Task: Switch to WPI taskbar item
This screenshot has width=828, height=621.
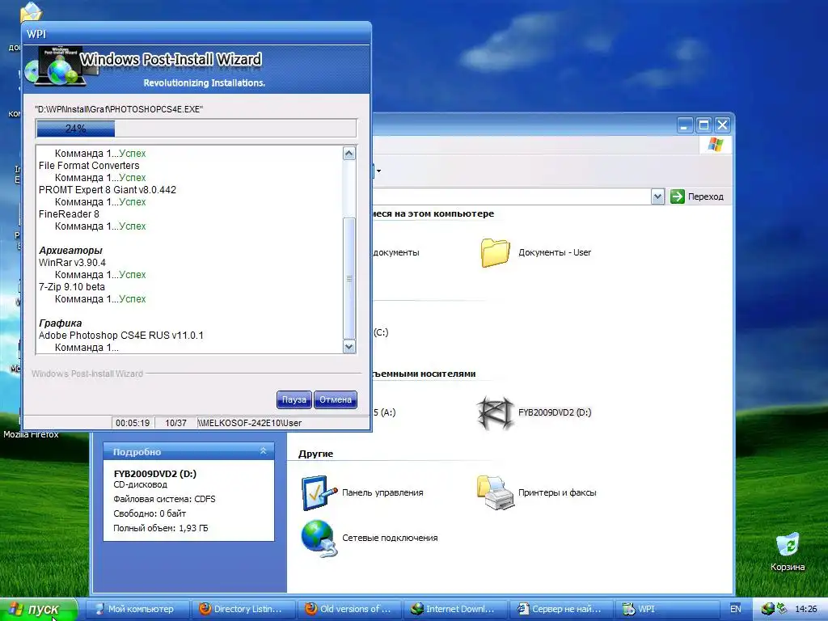Action: point(667,609)
